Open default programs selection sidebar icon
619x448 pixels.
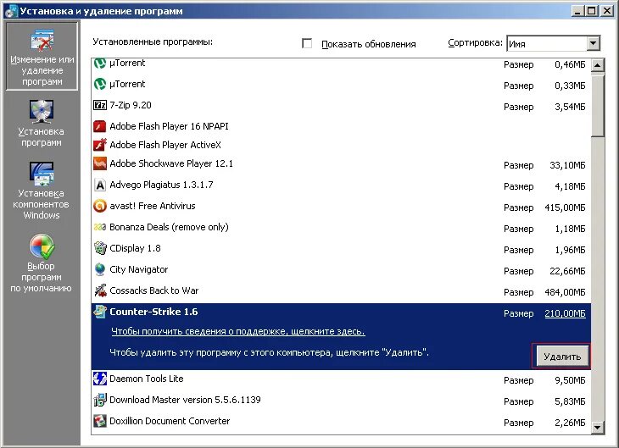(42, 247)
